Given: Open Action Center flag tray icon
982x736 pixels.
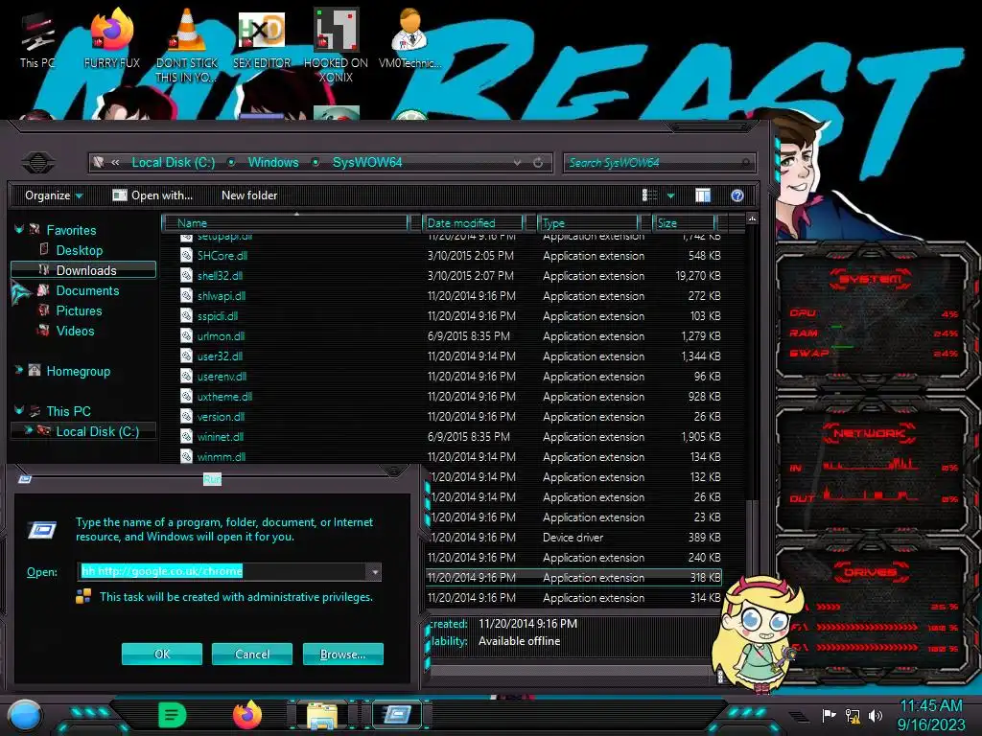Looking at the screenshot, I should click(829, 715).
